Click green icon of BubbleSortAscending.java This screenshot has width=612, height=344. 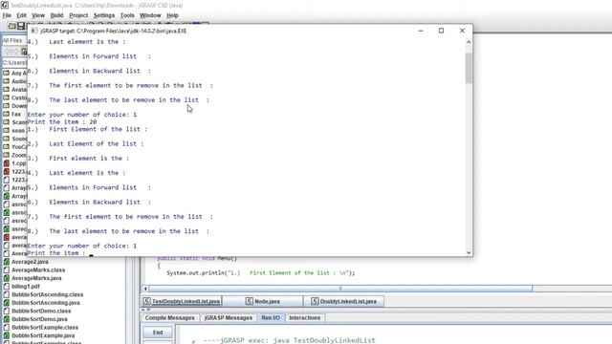[7, 303]
